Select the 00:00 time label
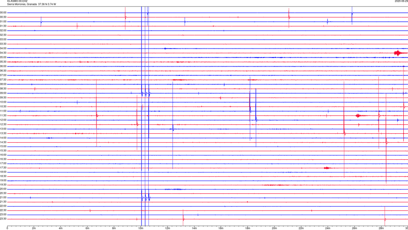 pyautogui.click(x=3, y=12)
